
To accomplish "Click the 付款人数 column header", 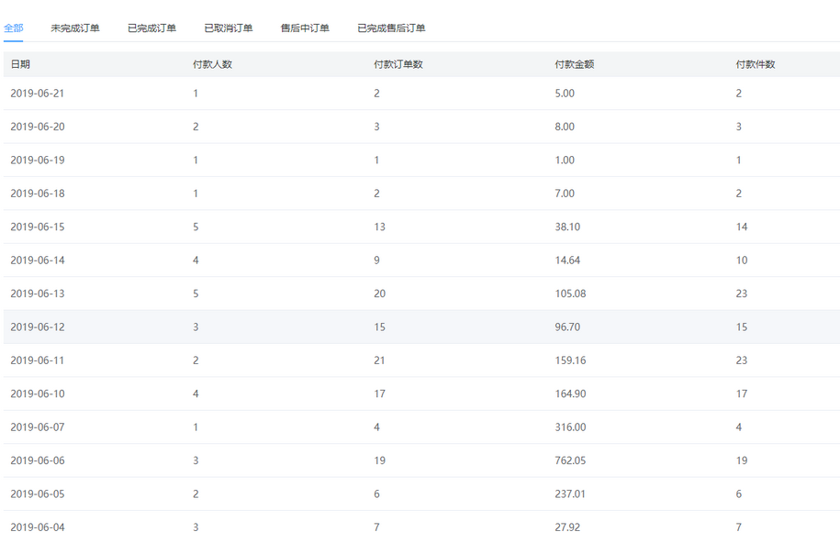I will (212, 64).
